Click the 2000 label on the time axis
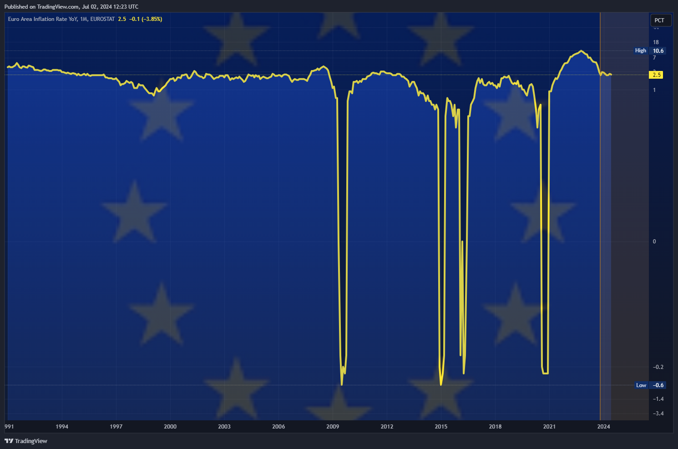The width and height of the screenshot is (678, 449). (170, 426)
